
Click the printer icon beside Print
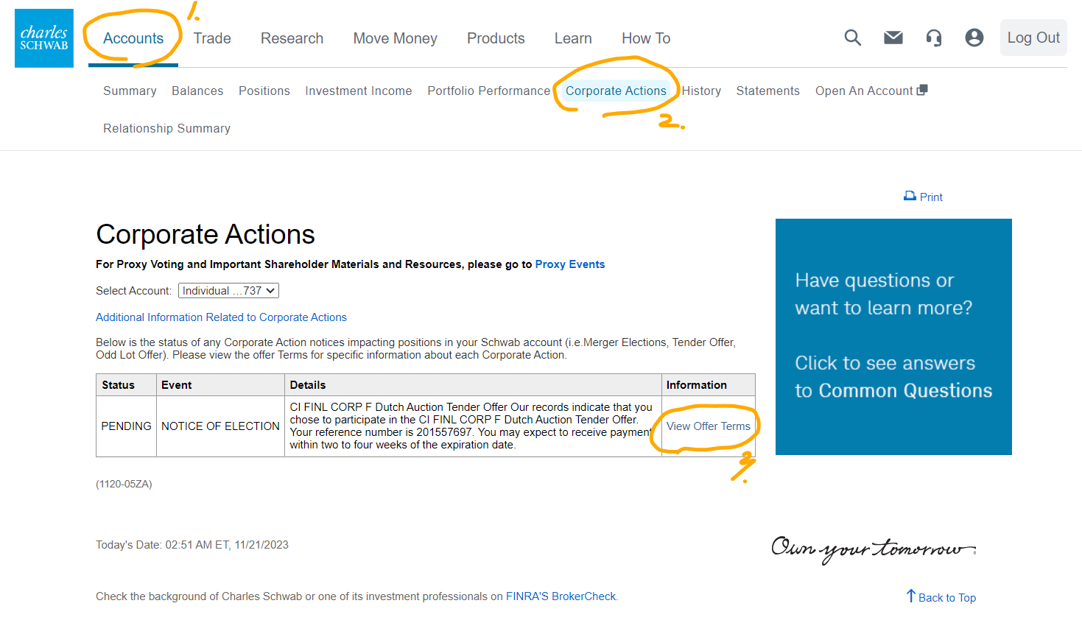[x=910, y=196]
